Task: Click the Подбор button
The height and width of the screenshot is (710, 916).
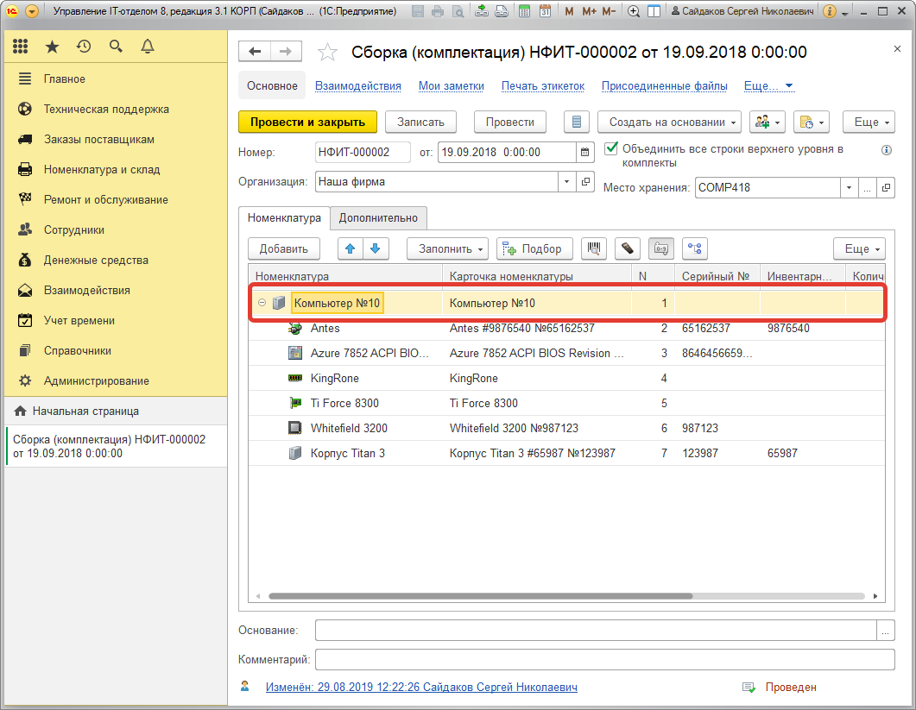Action: point(534,248)
